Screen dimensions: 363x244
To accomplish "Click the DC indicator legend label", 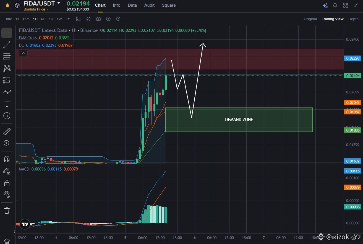I will (21, 45).
